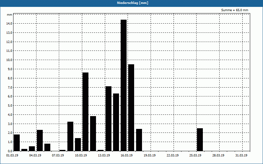263x164 pixels.
Task: Select the 1,4 mm bar left of 10.03.19
Action: pos(78,145)
